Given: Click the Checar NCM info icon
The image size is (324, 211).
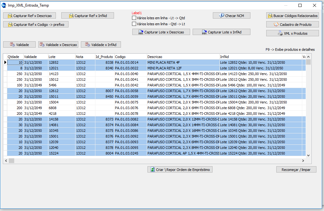Looking at the screenshot, I should [x=222, y=15].
